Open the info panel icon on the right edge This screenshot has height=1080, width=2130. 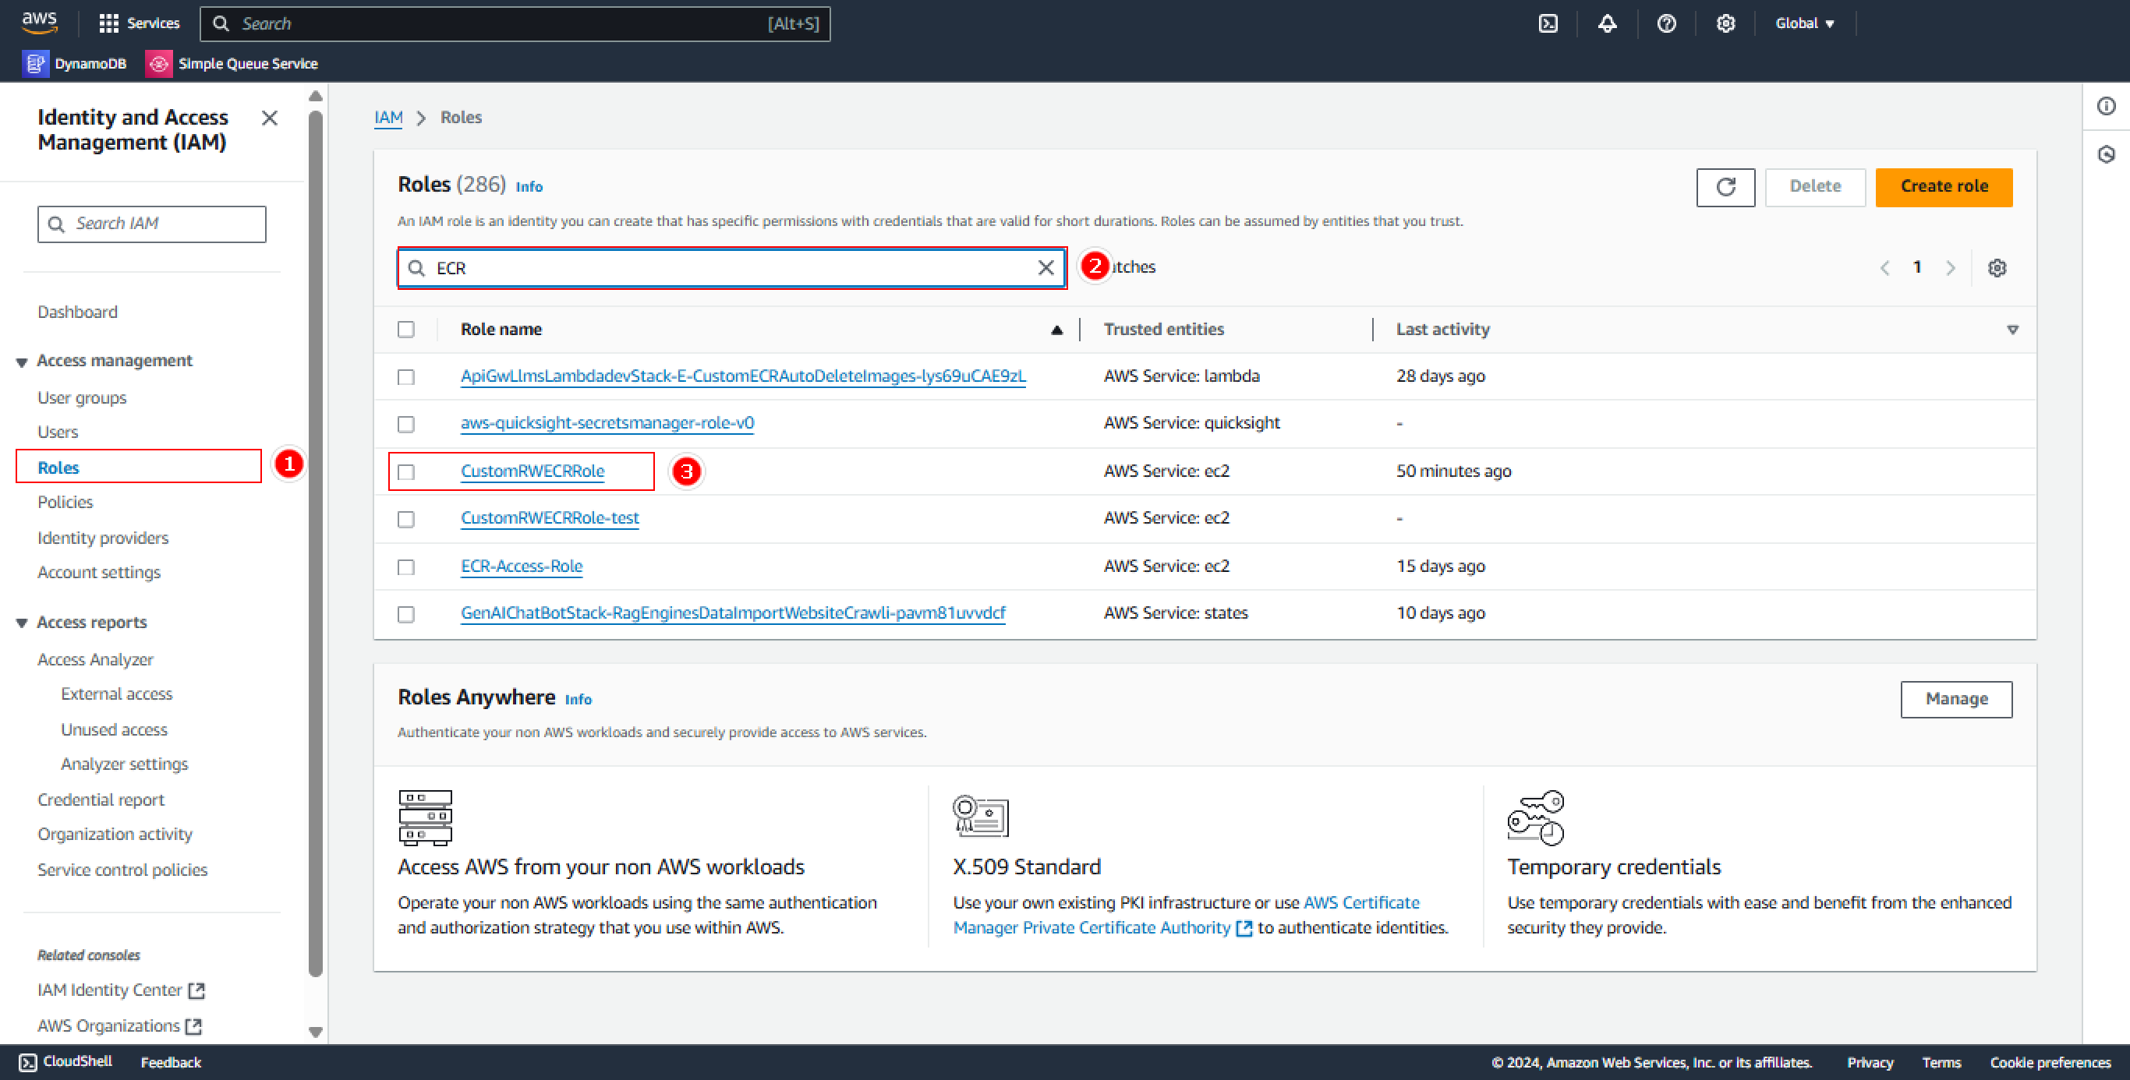[x=2105, y=106]
